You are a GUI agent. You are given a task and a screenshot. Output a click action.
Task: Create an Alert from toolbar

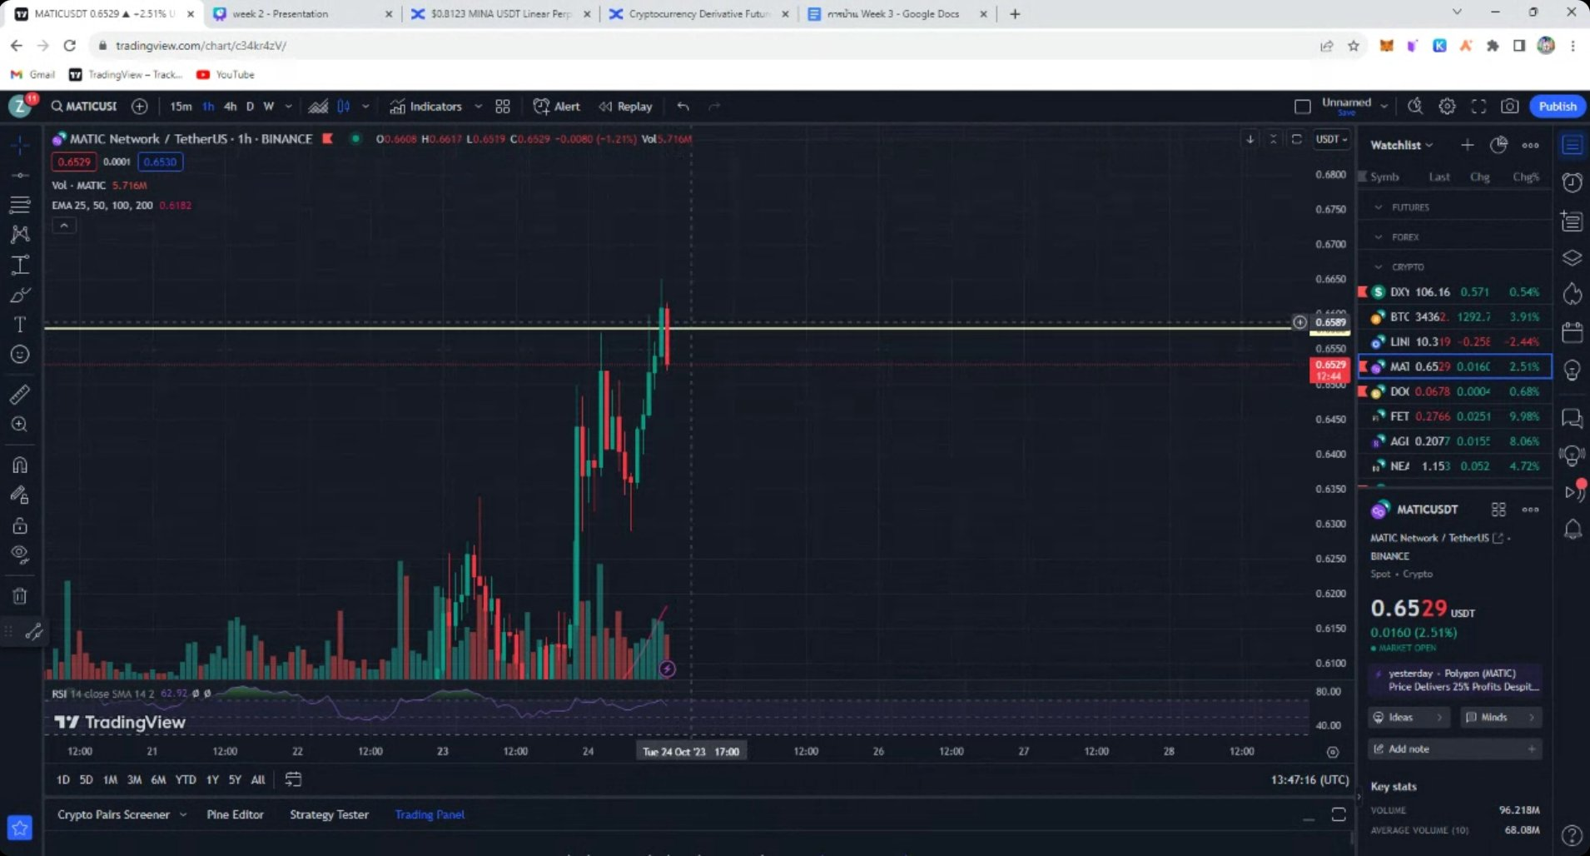(x=556, y=107)
